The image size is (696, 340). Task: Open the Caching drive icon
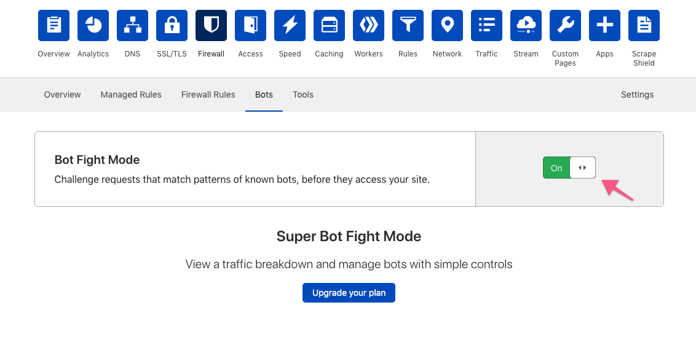(x=330, y=25)
